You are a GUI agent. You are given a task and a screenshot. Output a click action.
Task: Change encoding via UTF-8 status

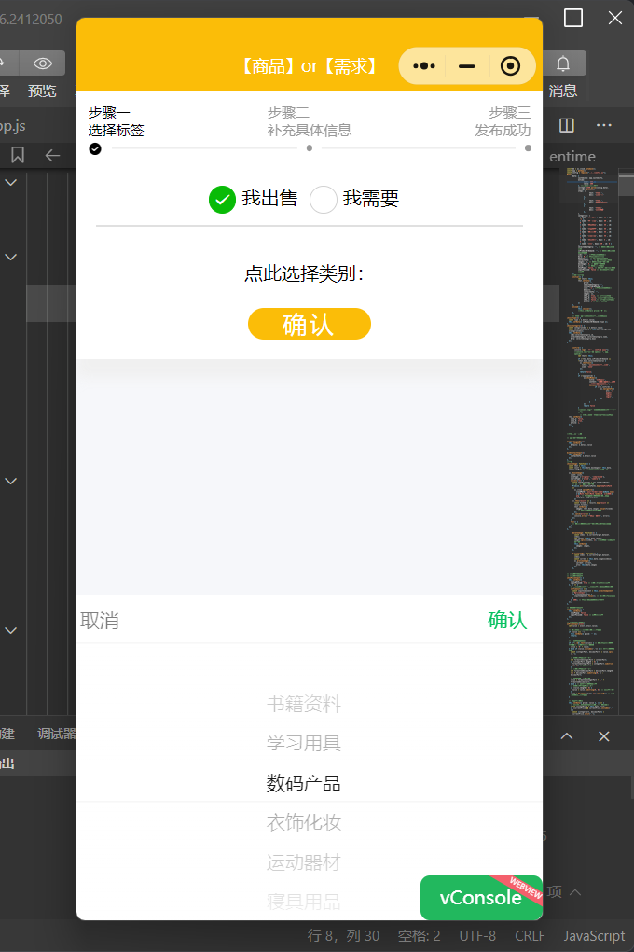[x=477, y=935]
